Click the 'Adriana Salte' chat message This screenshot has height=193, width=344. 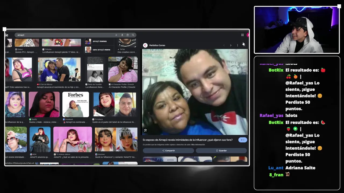[300, 168]
